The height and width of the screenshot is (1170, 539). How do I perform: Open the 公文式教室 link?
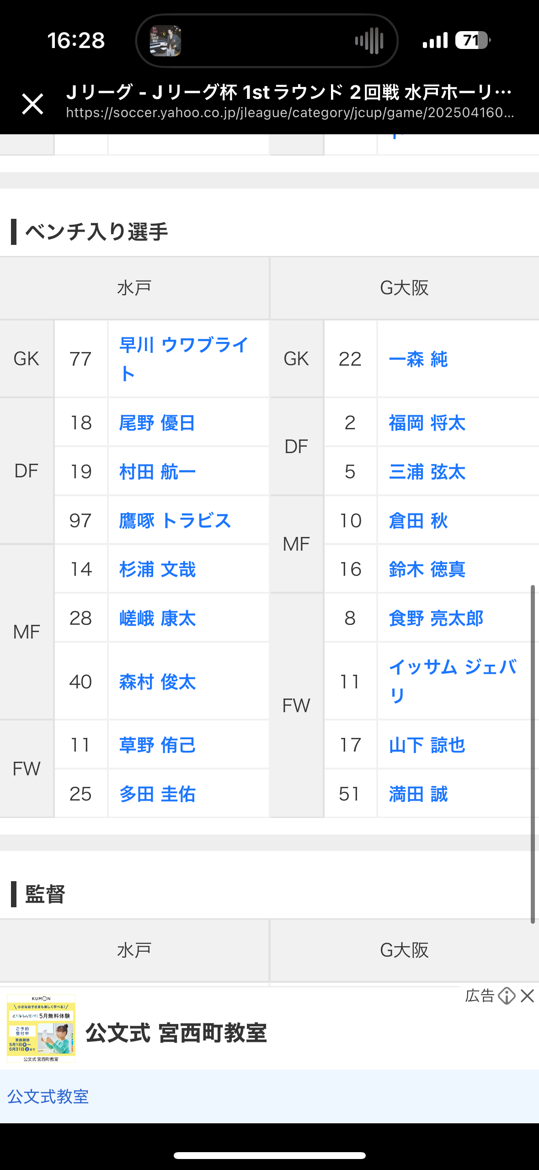[x=48, y=1097]
